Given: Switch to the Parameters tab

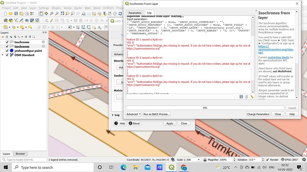Looking at the screenshot, I should (x=135, y=13).
